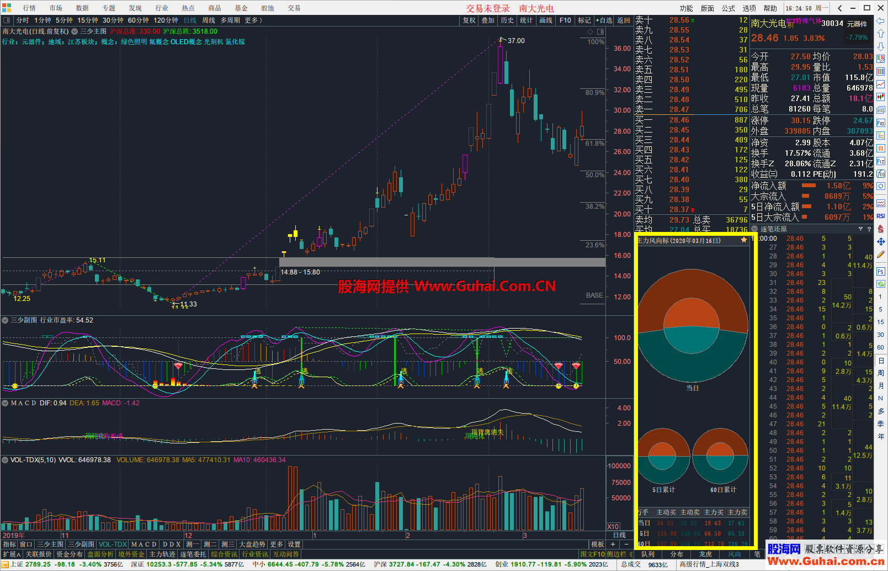Click the Windows-style logo icon top left
The height and width of the screenshot is (571, 888).
7,8
